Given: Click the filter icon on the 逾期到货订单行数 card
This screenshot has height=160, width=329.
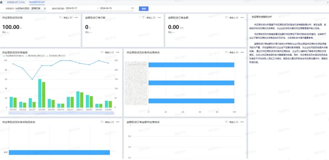Looking at the screenshot, I should pos(143,18).
